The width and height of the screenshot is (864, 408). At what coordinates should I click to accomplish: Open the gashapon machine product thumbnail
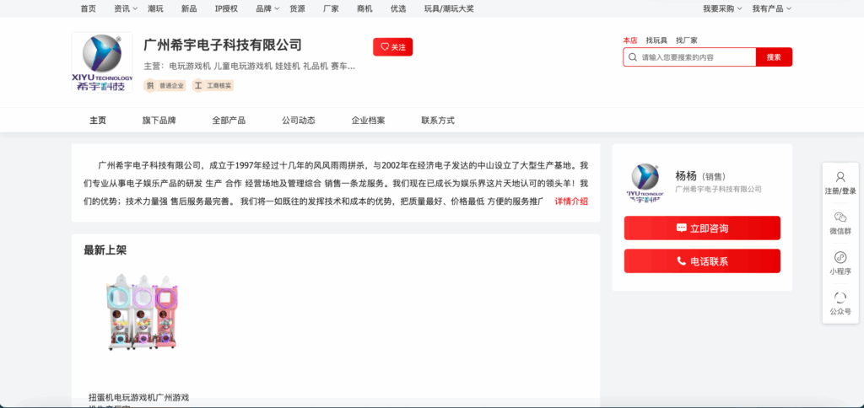point(143,312)
